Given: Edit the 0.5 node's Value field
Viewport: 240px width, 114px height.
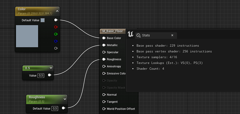Looking at the screenshot, I should [41, 75].
